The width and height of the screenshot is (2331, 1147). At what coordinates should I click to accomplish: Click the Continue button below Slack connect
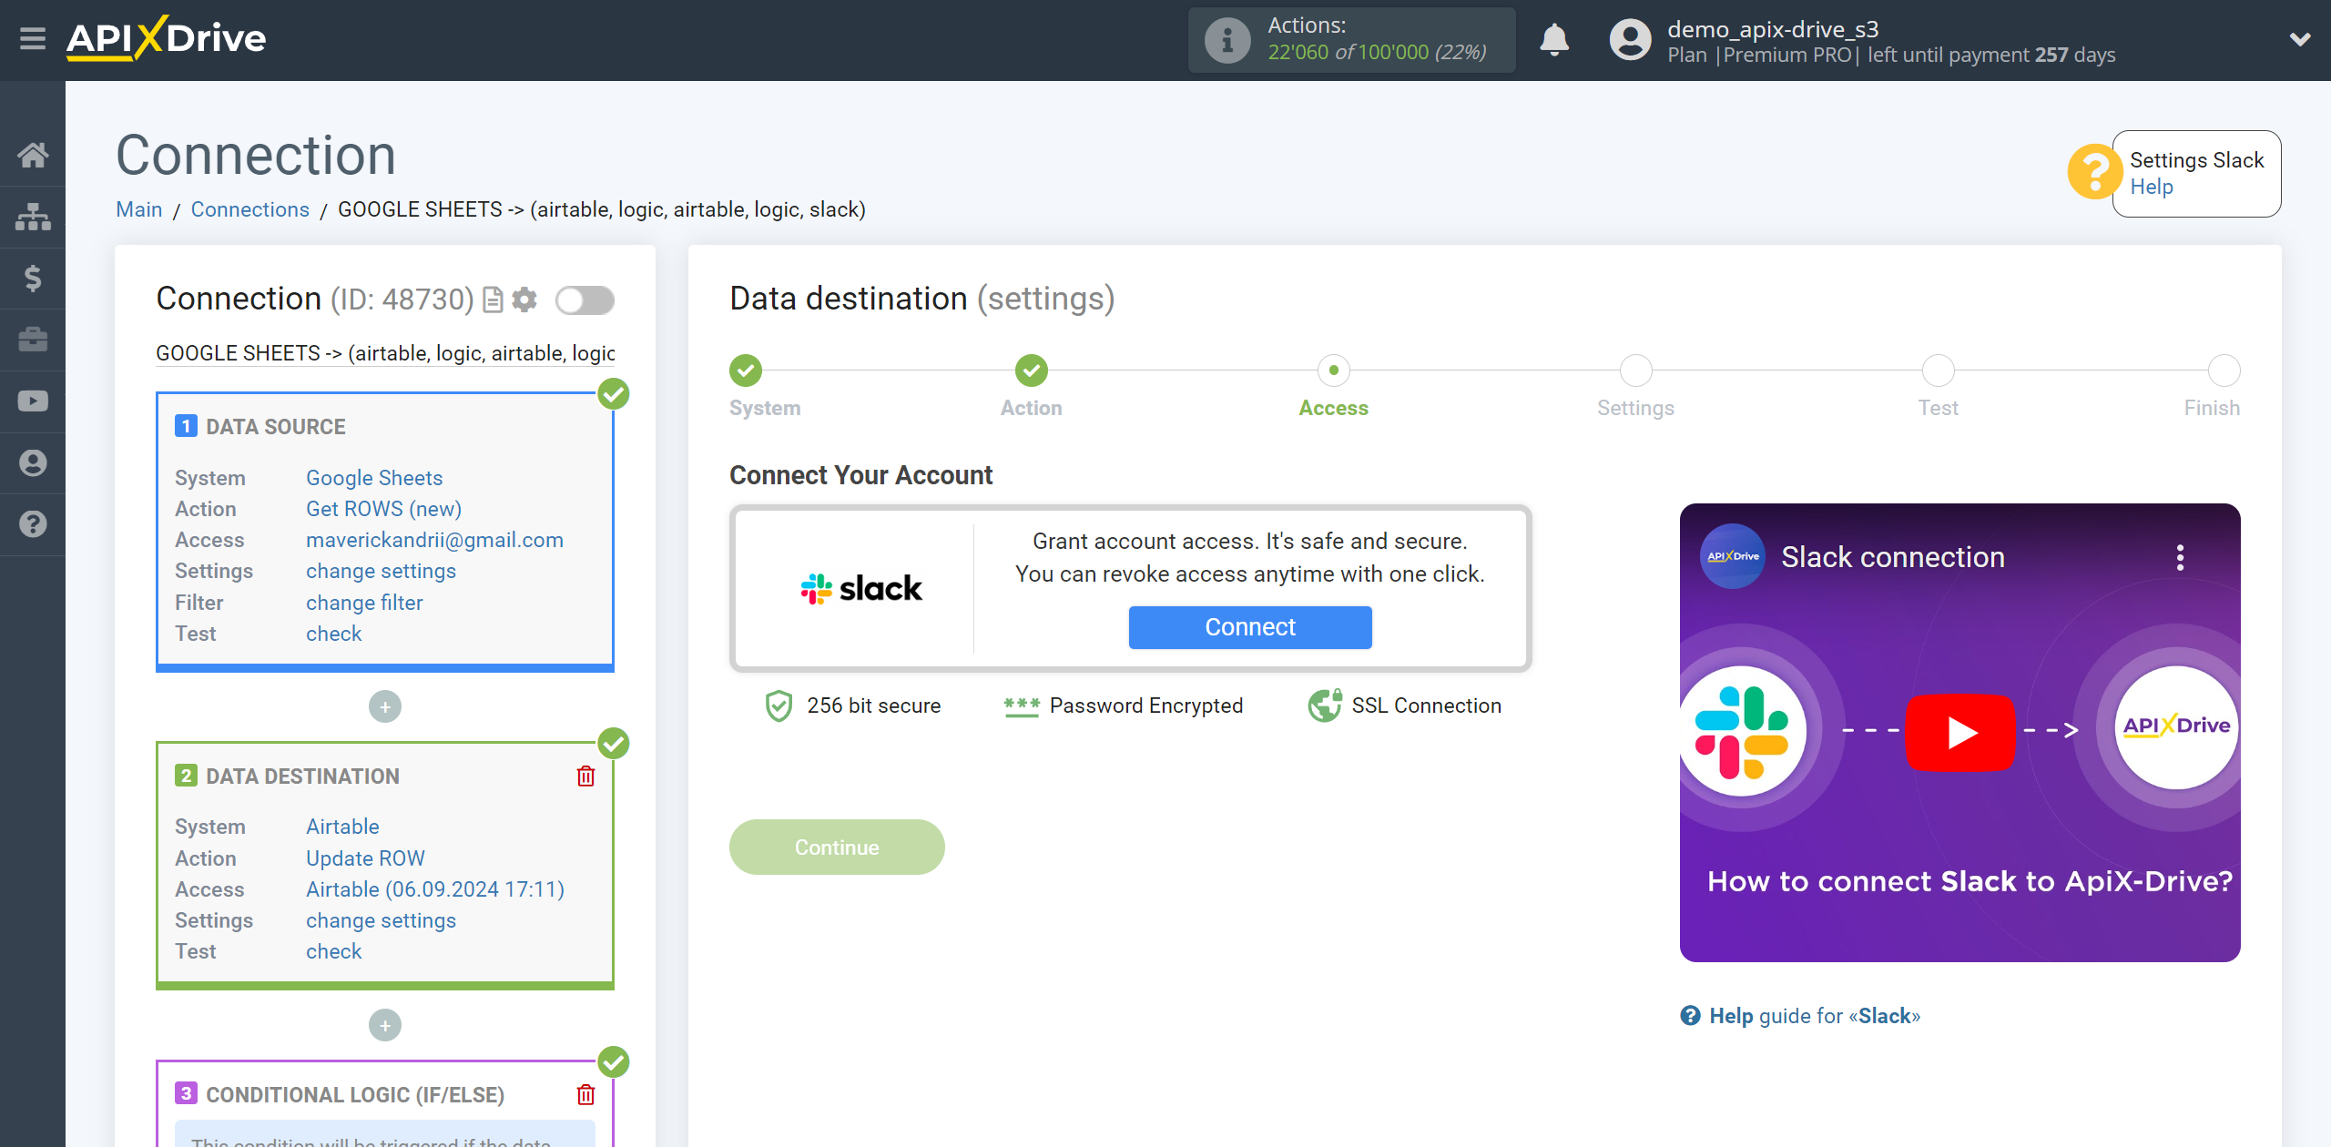pyautogui.click(x=836, y=847)
